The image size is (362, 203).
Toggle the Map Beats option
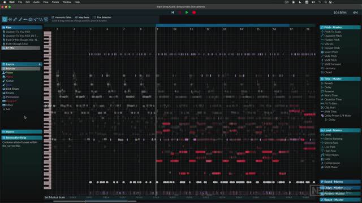click(82, 17)
